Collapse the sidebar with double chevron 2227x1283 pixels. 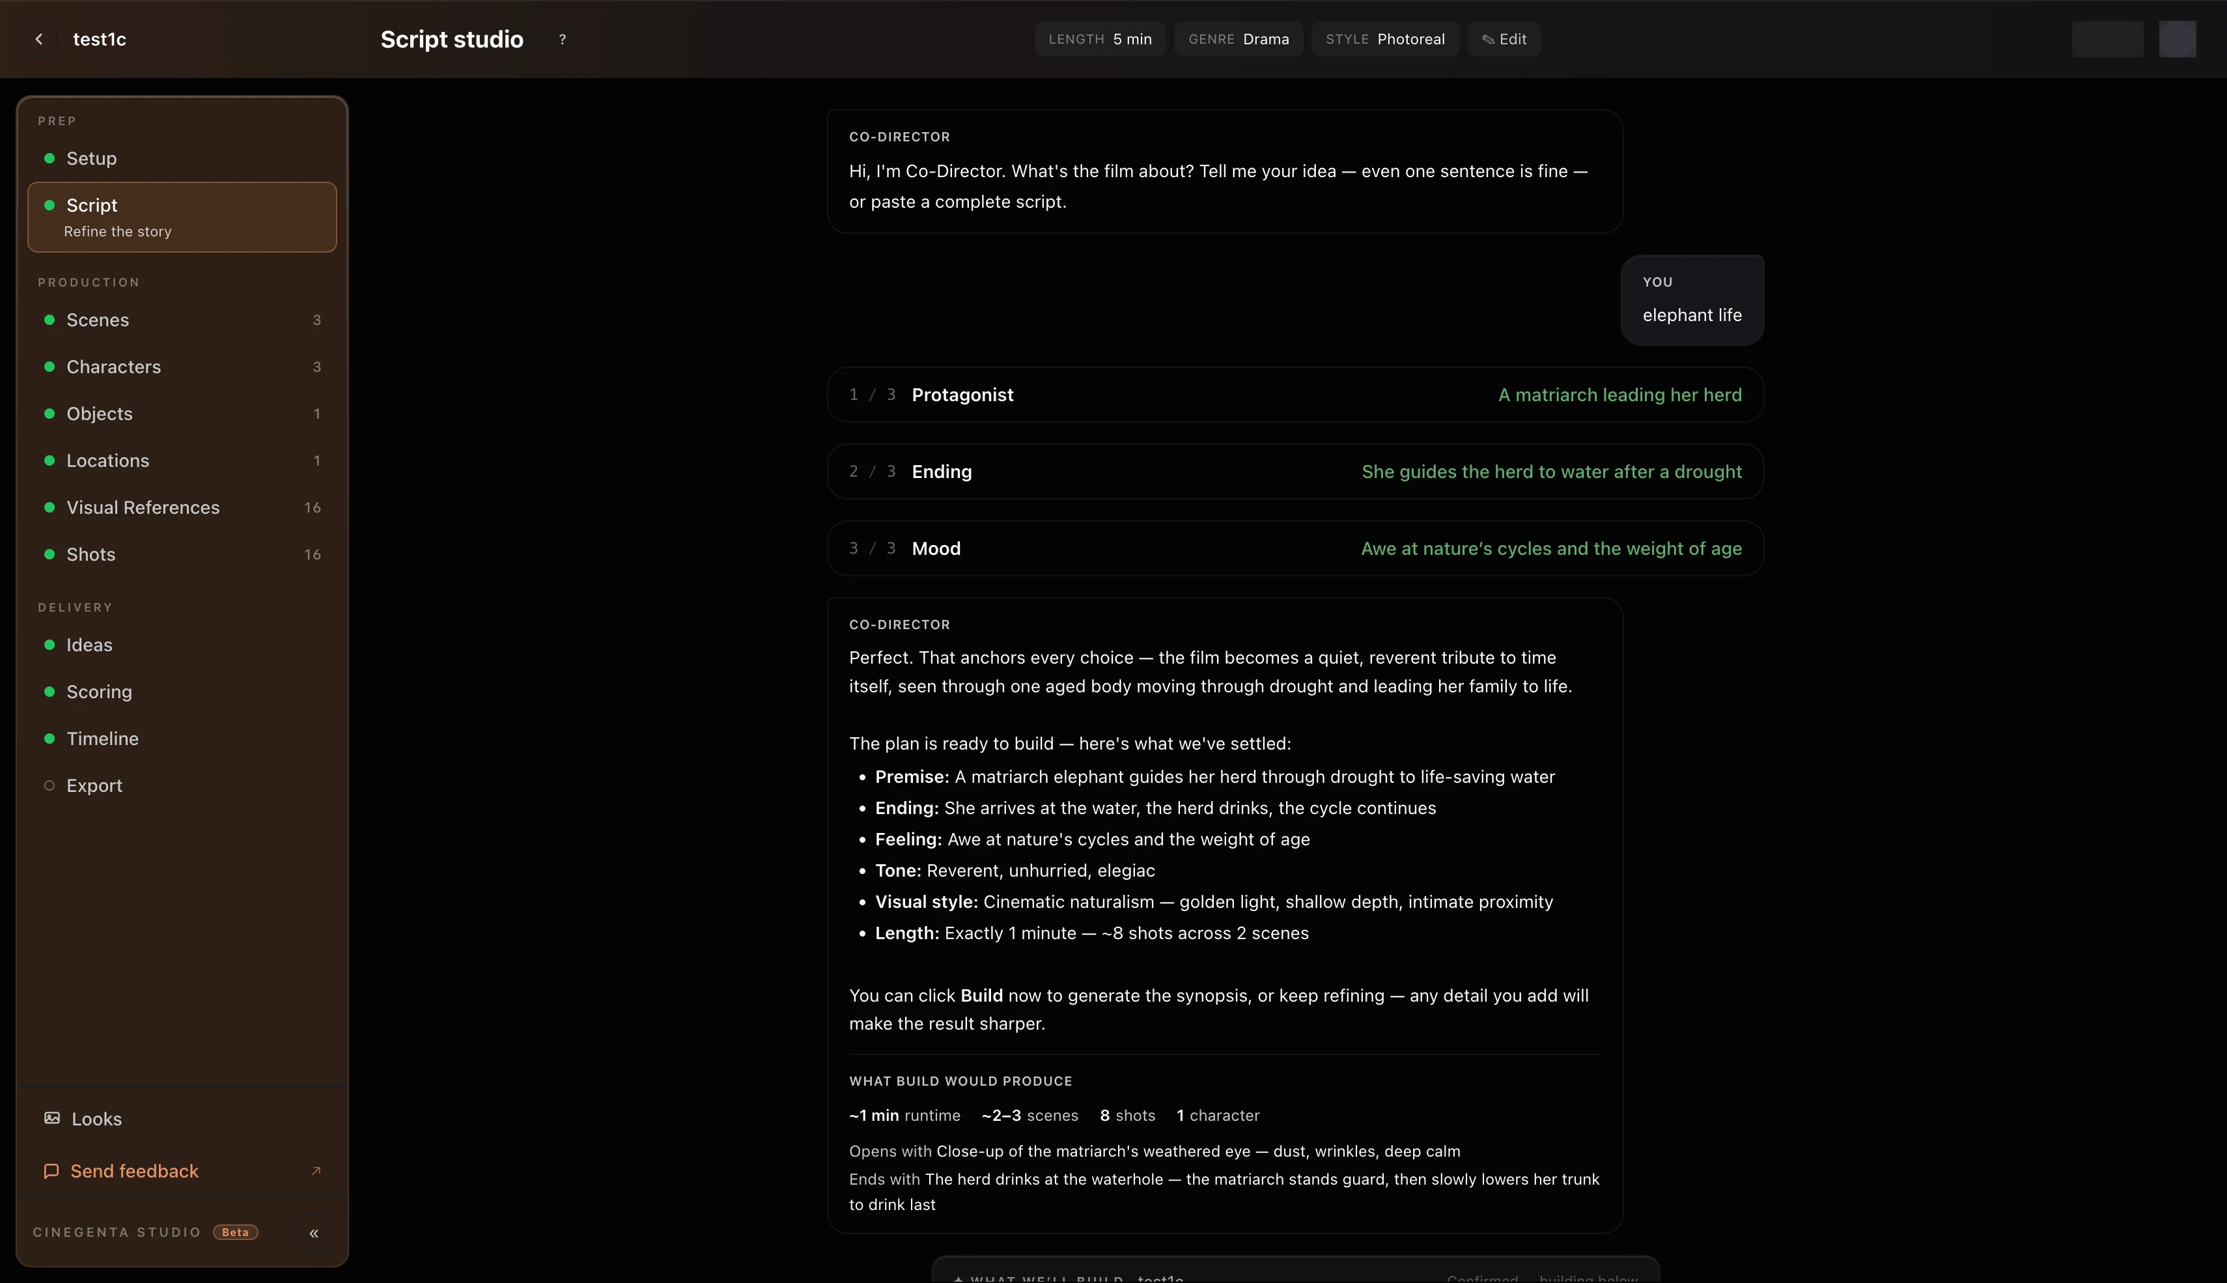click(x=314, y=1233)
